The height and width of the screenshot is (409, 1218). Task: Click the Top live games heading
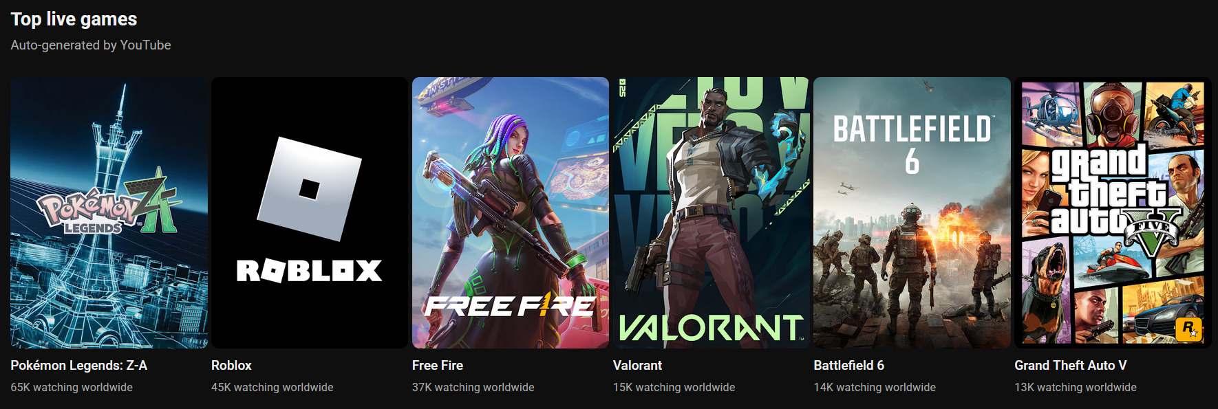(74, 19)
